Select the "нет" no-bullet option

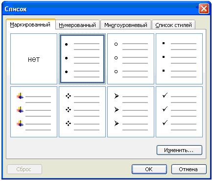click(34, 59)
